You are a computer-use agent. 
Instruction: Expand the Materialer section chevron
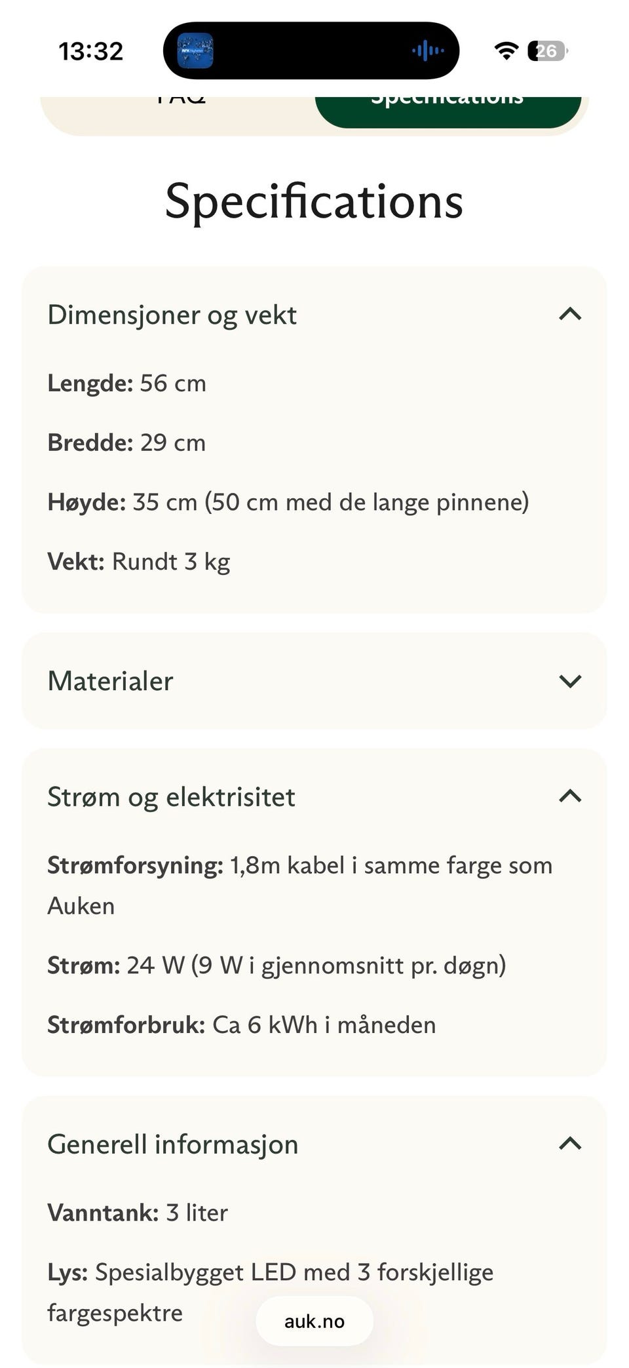coord(570,681)
